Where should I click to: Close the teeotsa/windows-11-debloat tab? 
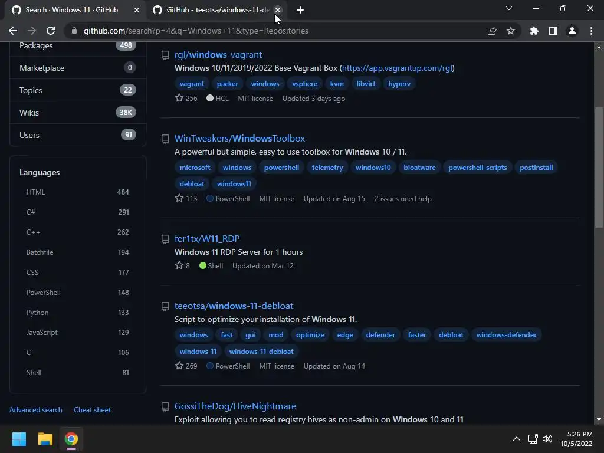tap(278, 10)
